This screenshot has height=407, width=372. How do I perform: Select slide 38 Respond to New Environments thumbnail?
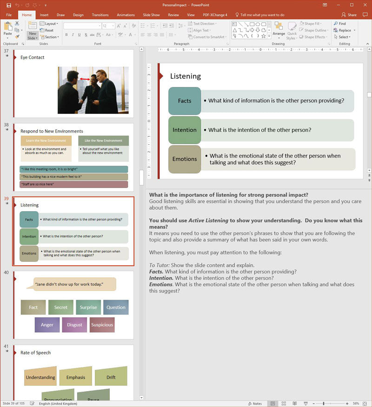(73, 157)
